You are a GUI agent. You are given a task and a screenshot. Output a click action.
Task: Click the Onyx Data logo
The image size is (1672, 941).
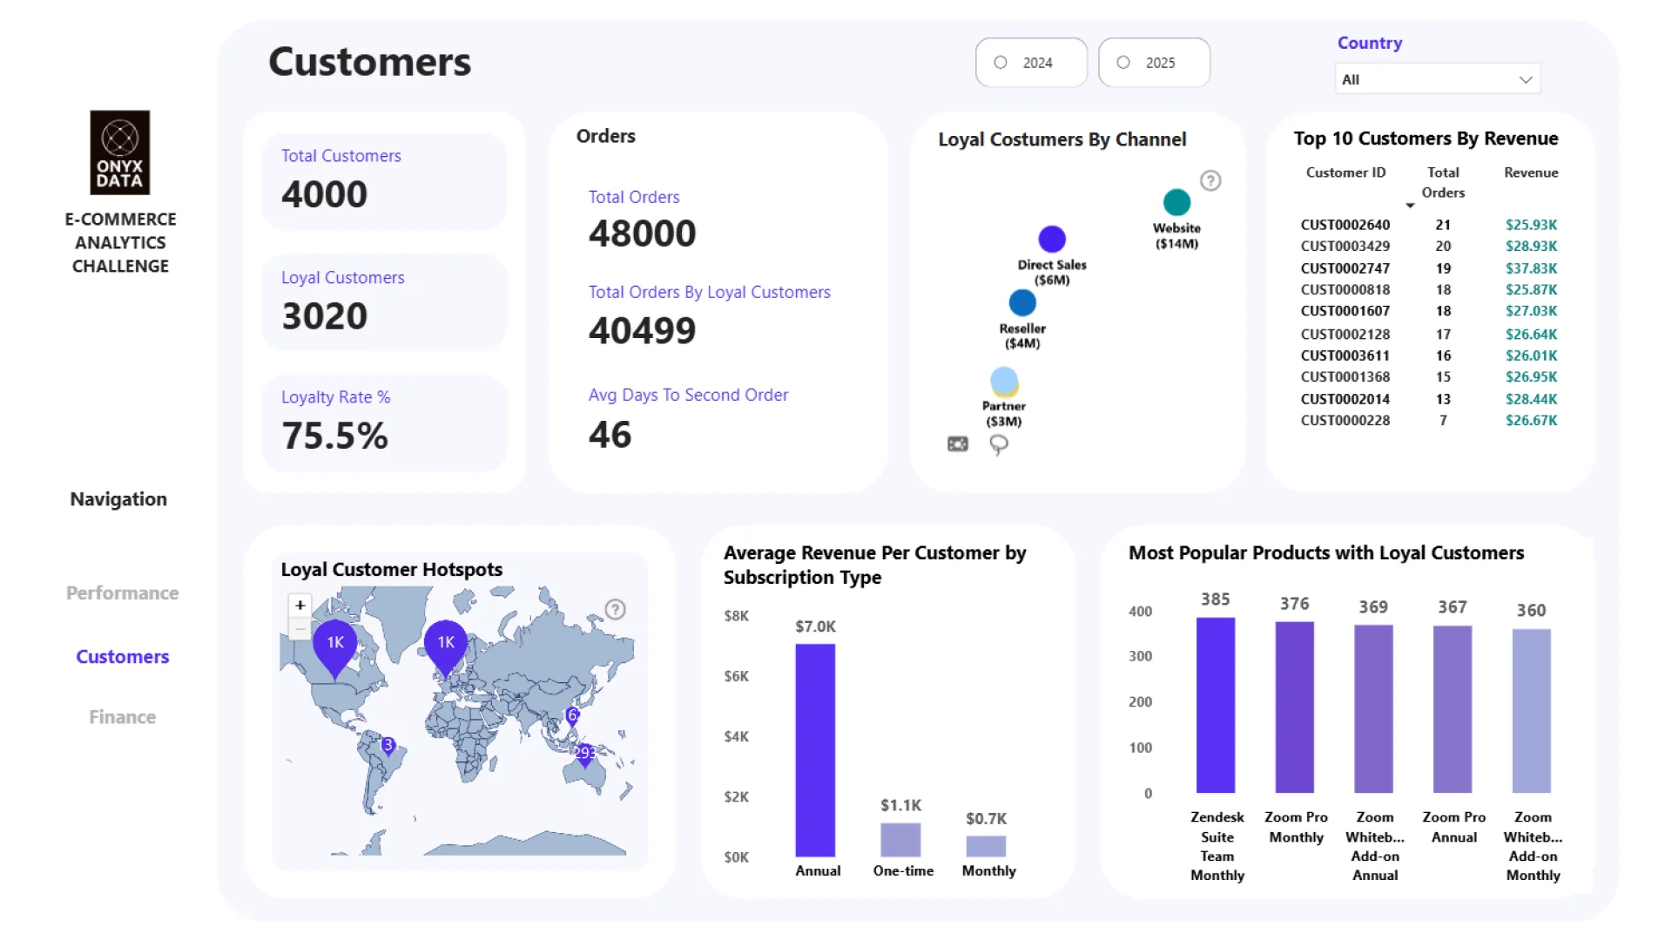pyautogui.click(x=120, y=152)
